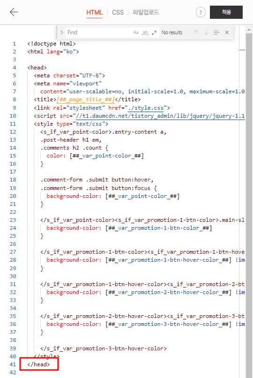Click the No results label

point(172,32)
